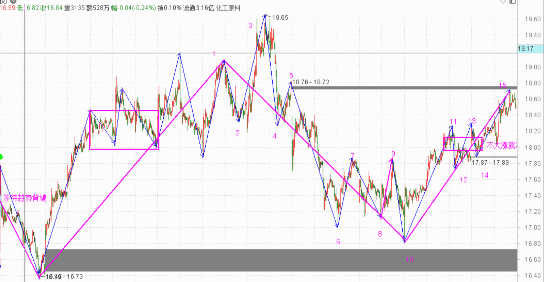Select the wave marker labeled 12

464,180
